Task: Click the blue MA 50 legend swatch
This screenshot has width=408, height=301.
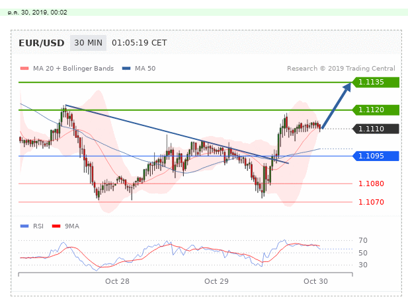Action: click(126, 69)
